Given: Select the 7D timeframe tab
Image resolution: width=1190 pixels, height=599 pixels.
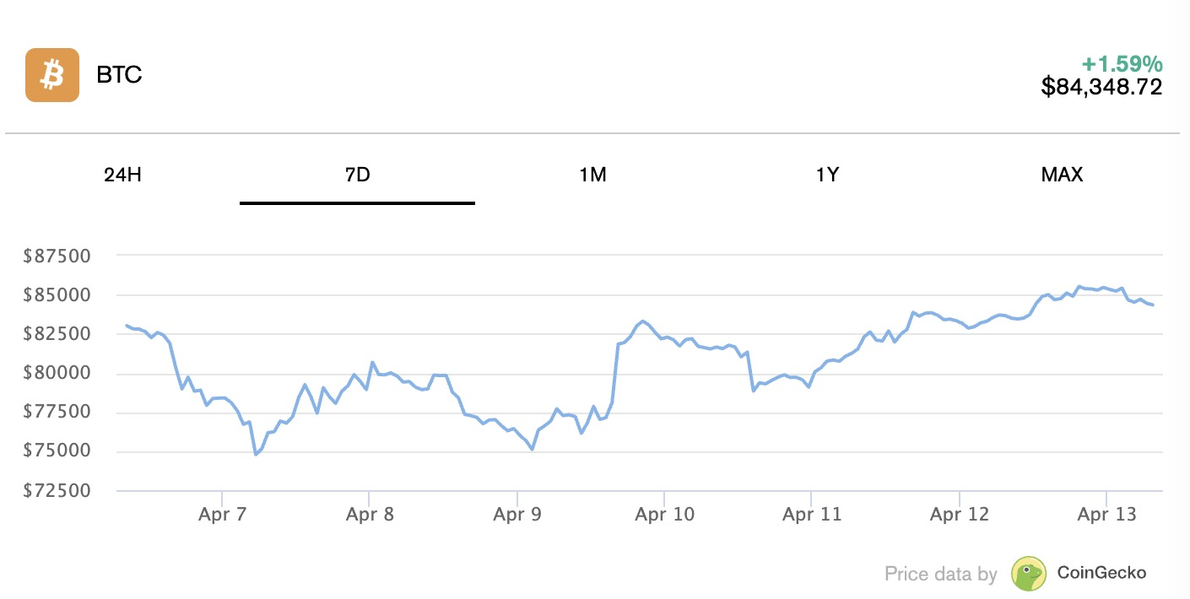Looking at the screenshot, I should pos(358,175).
